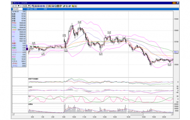The height and width of the screenshot is (120, 190).
Task: Click the 1112/0 symbol code field
Action: coord(18,9)
